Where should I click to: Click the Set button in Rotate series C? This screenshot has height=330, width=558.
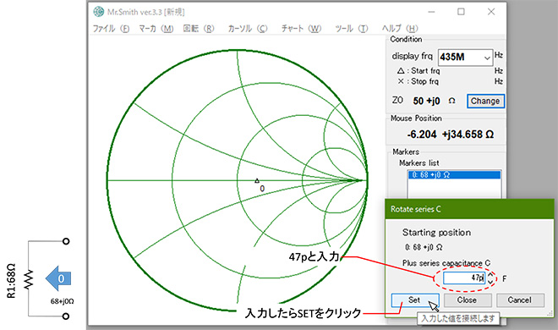click(415, 300)
